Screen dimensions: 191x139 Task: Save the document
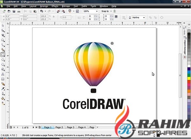coord(14,11)
